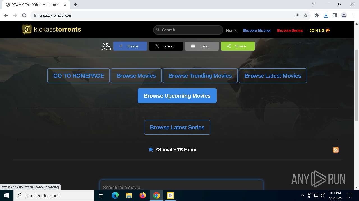
Task: Open the Chrome downloads icon
Action: pos(326,15)
